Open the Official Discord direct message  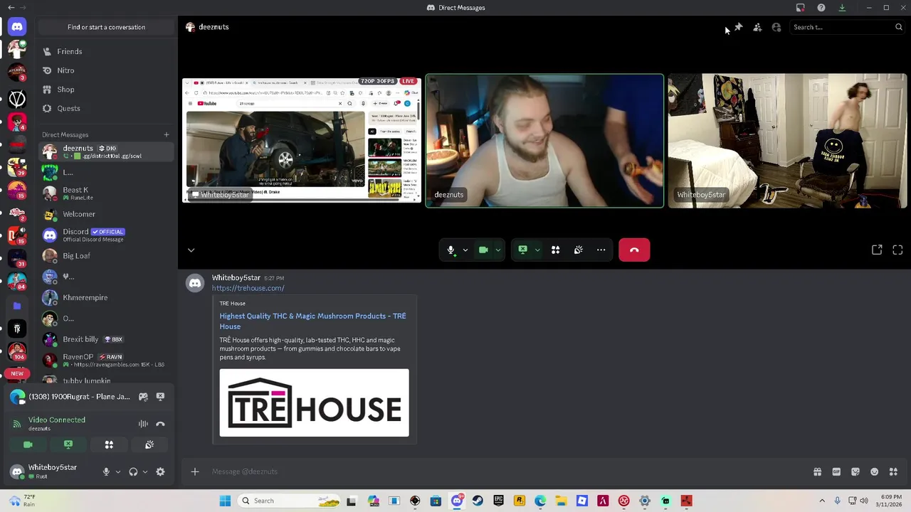pyautogui.click(x=106, y=235)
